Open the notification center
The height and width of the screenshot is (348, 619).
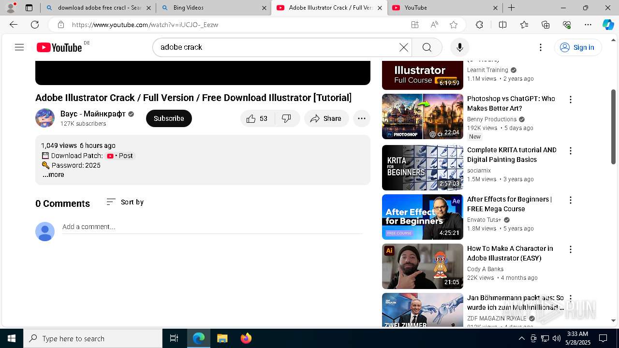pos(603,338)
